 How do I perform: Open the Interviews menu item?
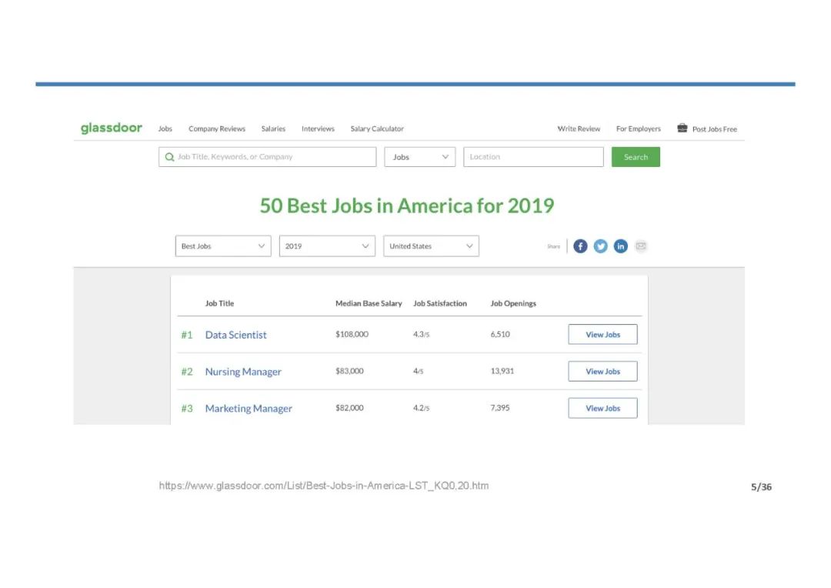point(318,129)
